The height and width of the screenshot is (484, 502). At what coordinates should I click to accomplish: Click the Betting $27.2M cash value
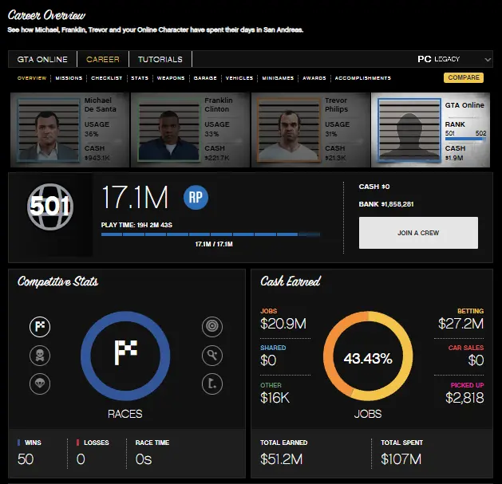tap(461, 324)
